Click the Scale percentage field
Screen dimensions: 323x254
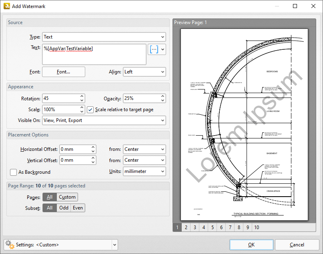(x=61, y=110)
